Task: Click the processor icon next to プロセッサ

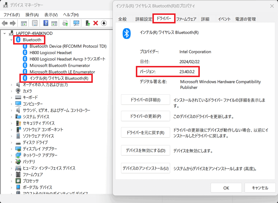Action: (18, 181)
